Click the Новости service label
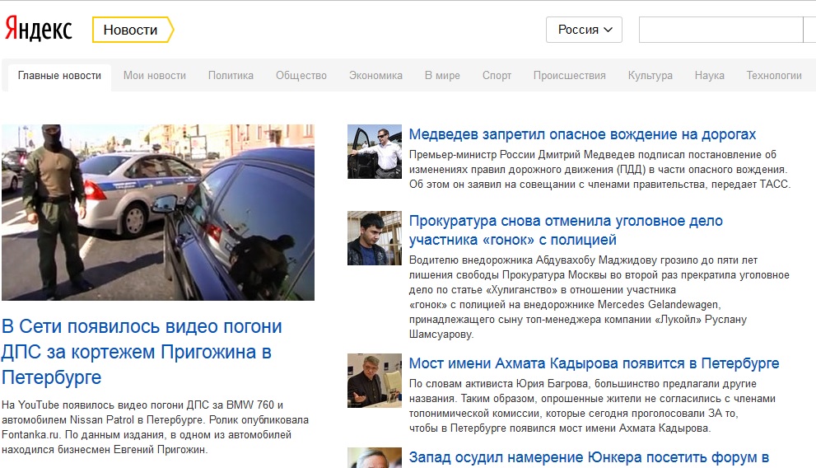 (x=130, y=30)
